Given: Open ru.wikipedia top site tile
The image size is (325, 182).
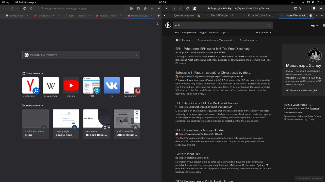Looking at the screenshot, I should click(51, 87).
